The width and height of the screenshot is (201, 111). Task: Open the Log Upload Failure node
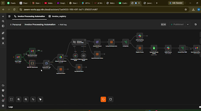click(79, 67)
